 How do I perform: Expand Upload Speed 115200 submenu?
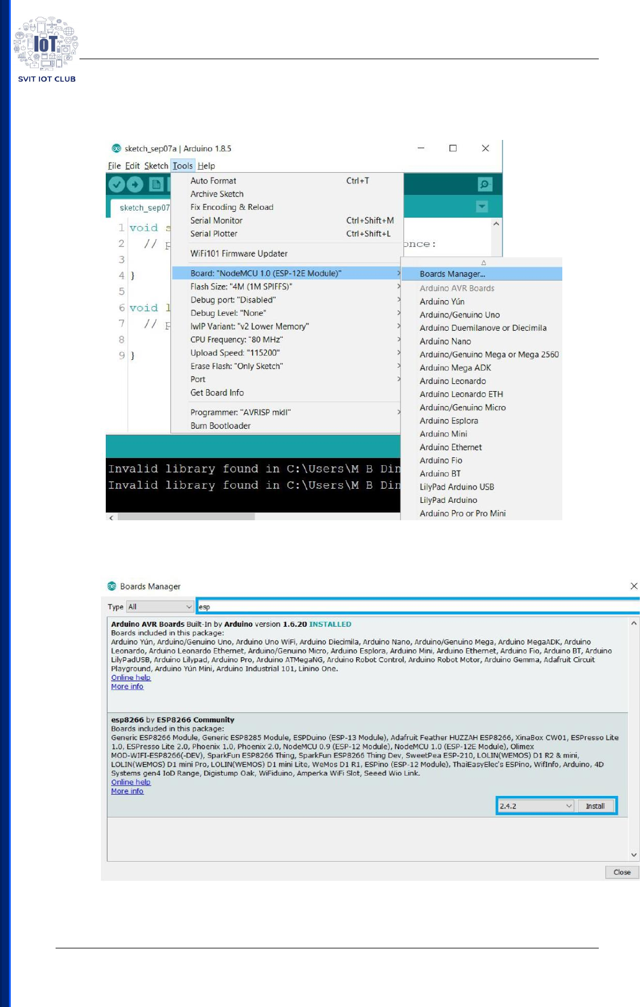click(287, 352)
